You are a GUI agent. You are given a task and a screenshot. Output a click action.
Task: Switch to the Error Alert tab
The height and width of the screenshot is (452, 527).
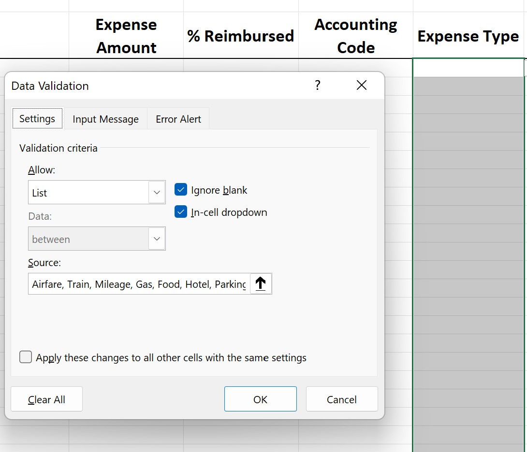178,118
